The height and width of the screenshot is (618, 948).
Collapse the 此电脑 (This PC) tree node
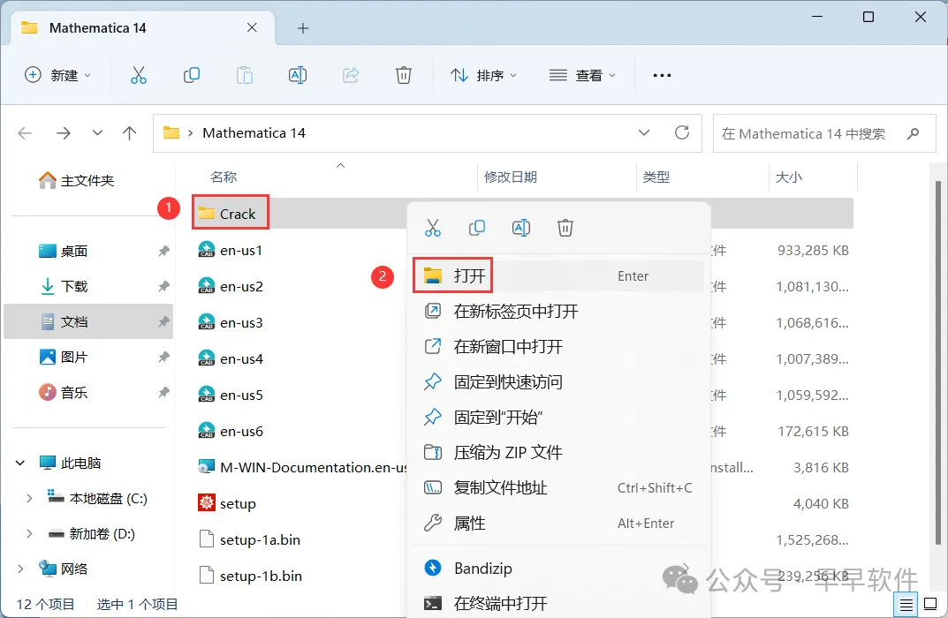pos(20,463)
